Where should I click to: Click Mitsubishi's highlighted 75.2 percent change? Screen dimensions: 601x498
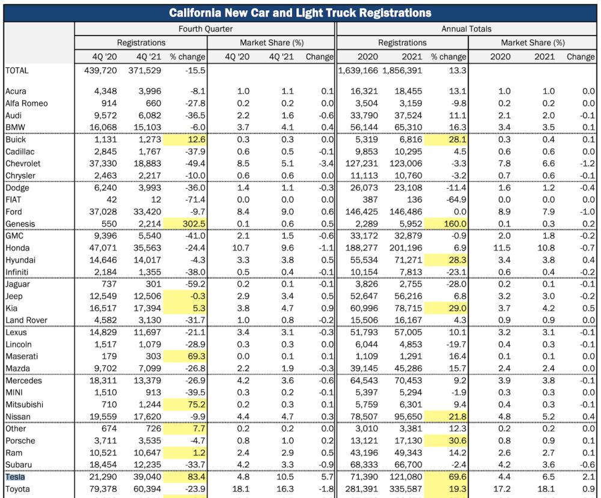(185, 404)
